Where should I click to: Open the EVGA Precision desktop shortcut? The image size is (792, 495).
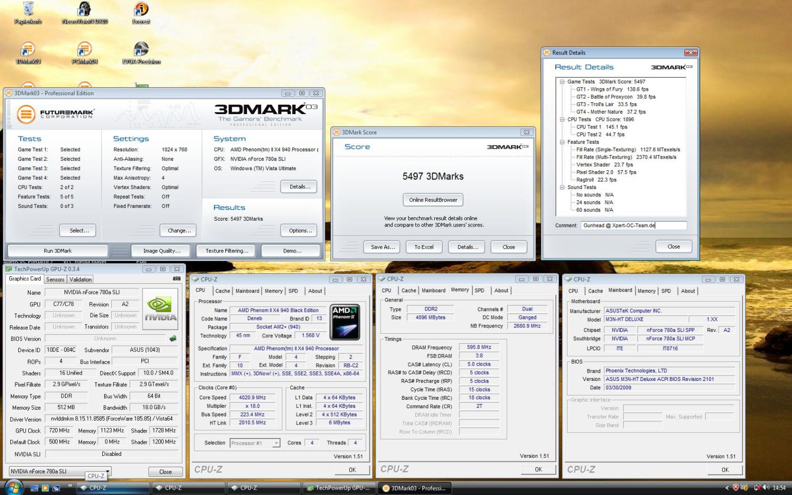[141, 53]
